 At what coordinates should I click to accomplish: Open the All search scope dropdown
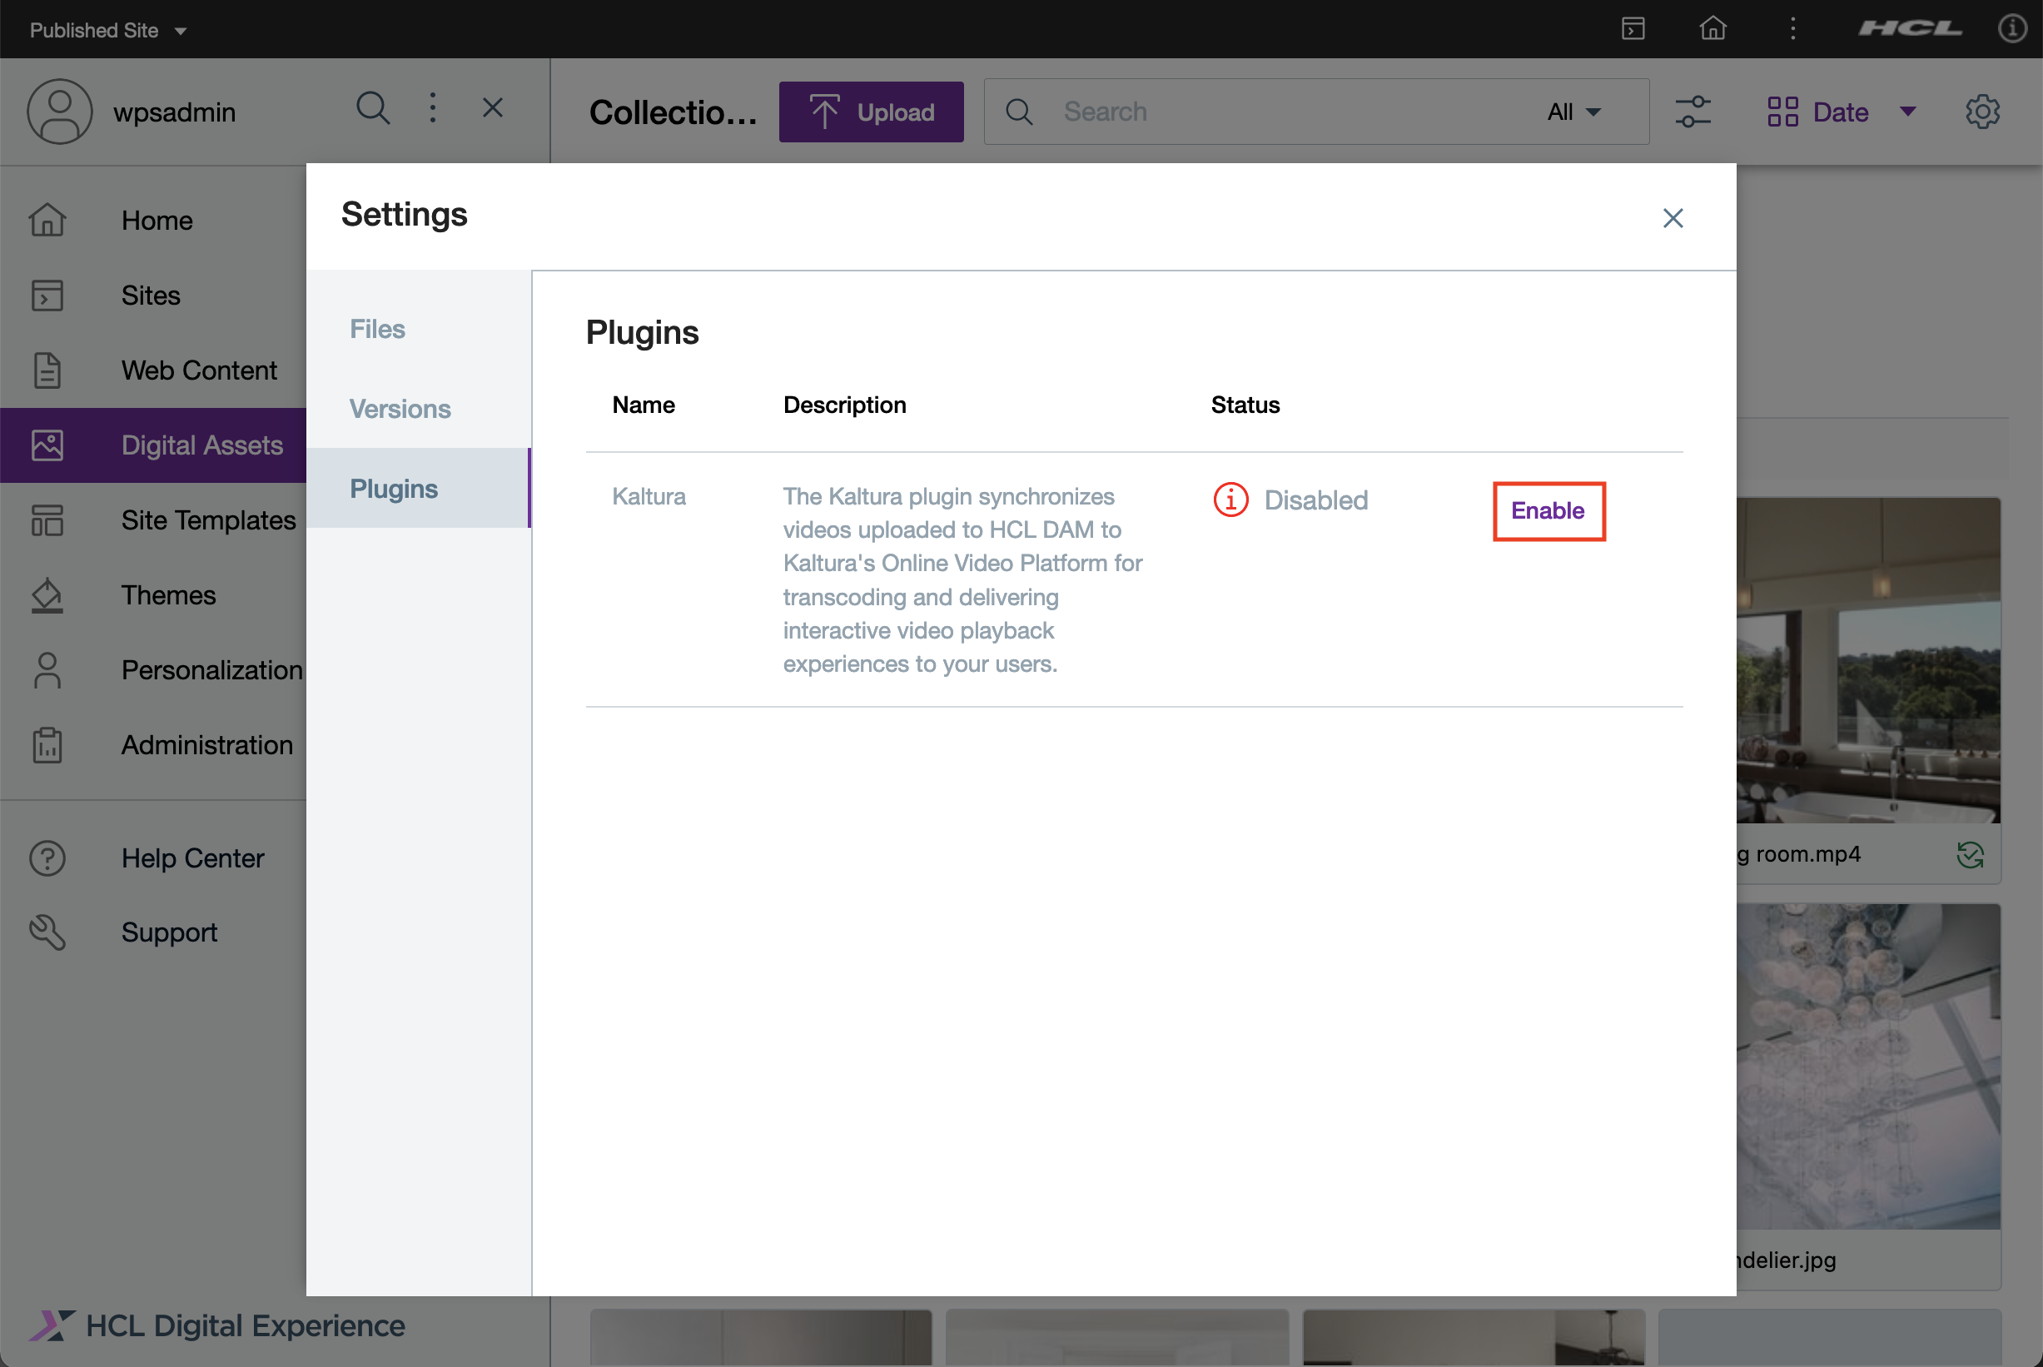1572,111
